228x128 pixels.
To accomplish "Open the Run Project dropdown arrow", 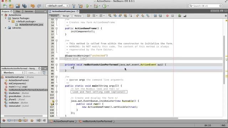I will pos(91,6).
